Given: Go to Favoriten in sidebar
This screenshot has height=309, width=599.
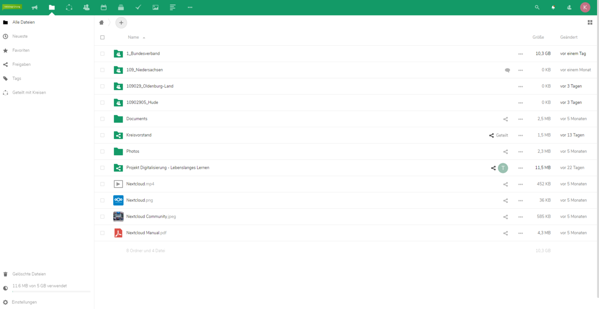Looking at the screenshot, I should [x=21, y=50].
